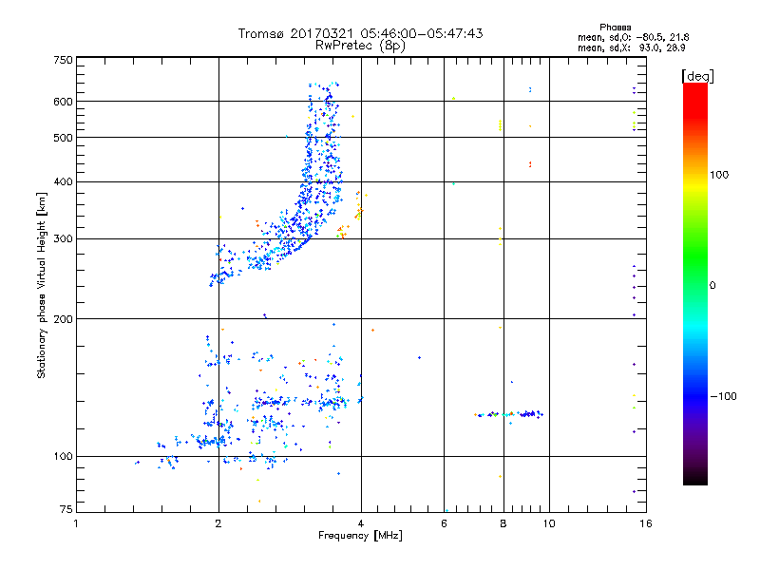Click the x-axis tick label '10'
Screen dimensions: 760x570
point(549,523)
